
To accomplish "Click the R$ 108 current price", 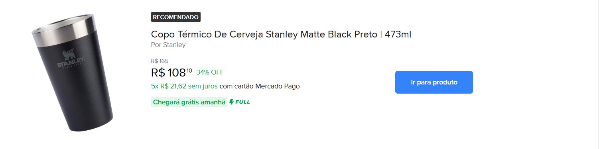I will [x=169, y=73].
